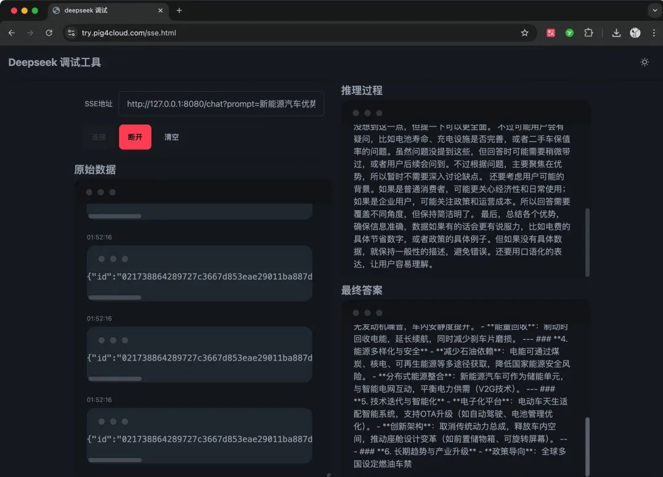
Task: Click the 最终答案 panel vertical scrollbar
Action: point(587,446)
